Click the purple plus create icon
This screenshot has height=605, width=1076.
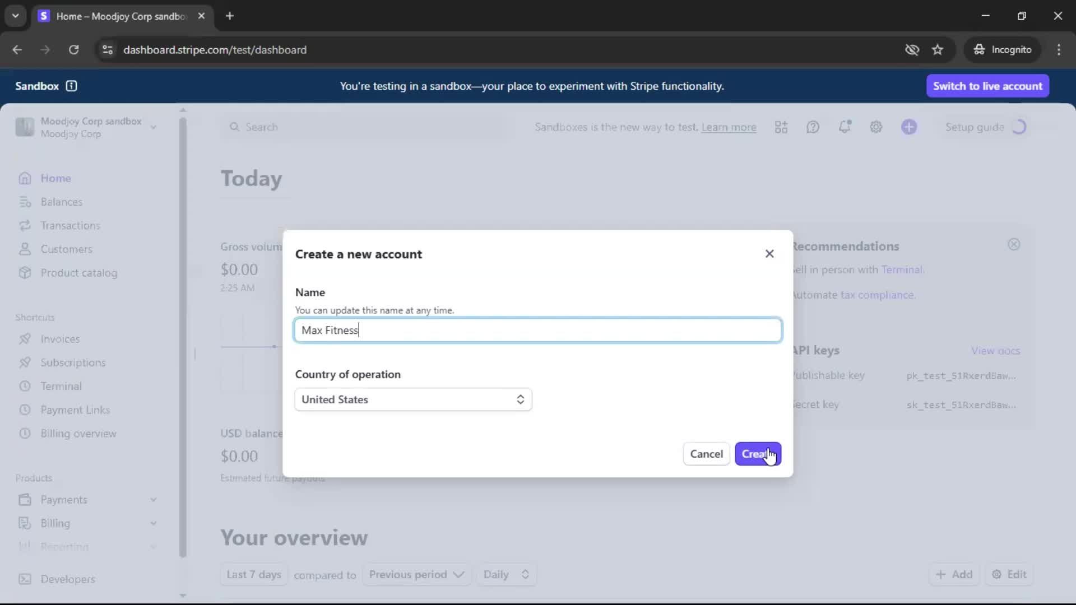pos(909,127)
